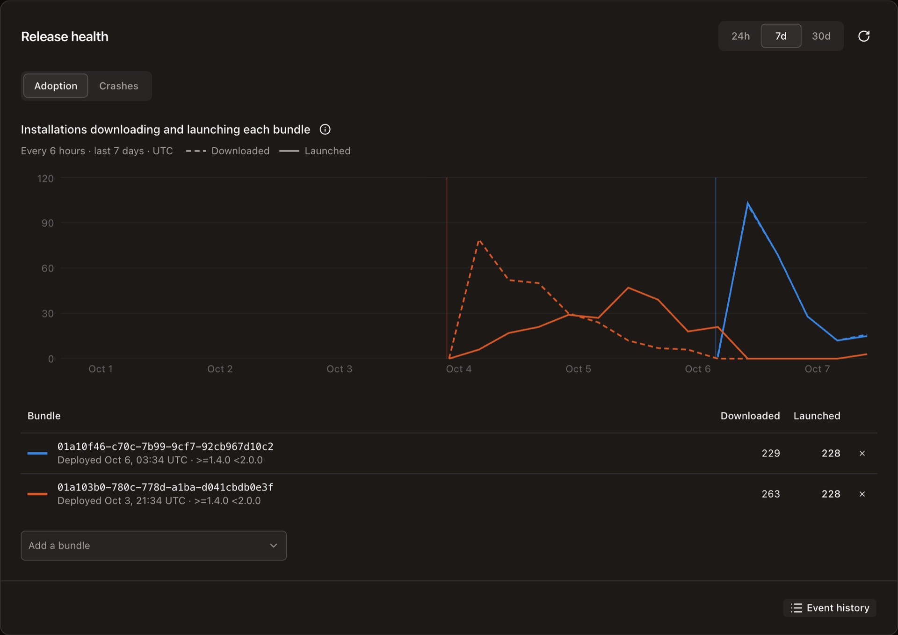Screen dimensions: 898x635
Task: Remove bundle 01a103b0 from the list
Action: point(862,494)
